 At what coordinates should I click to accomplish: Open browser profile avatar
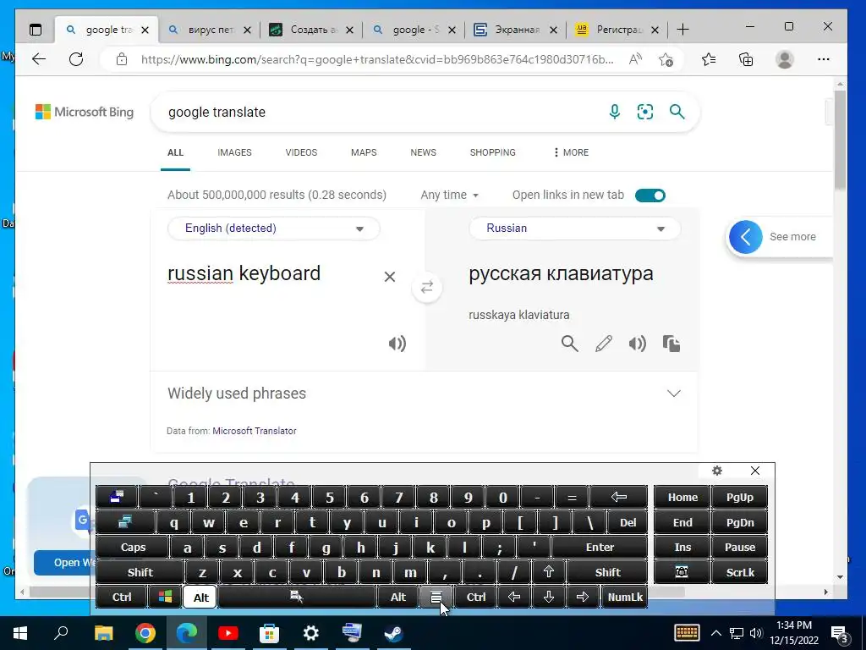785,59
